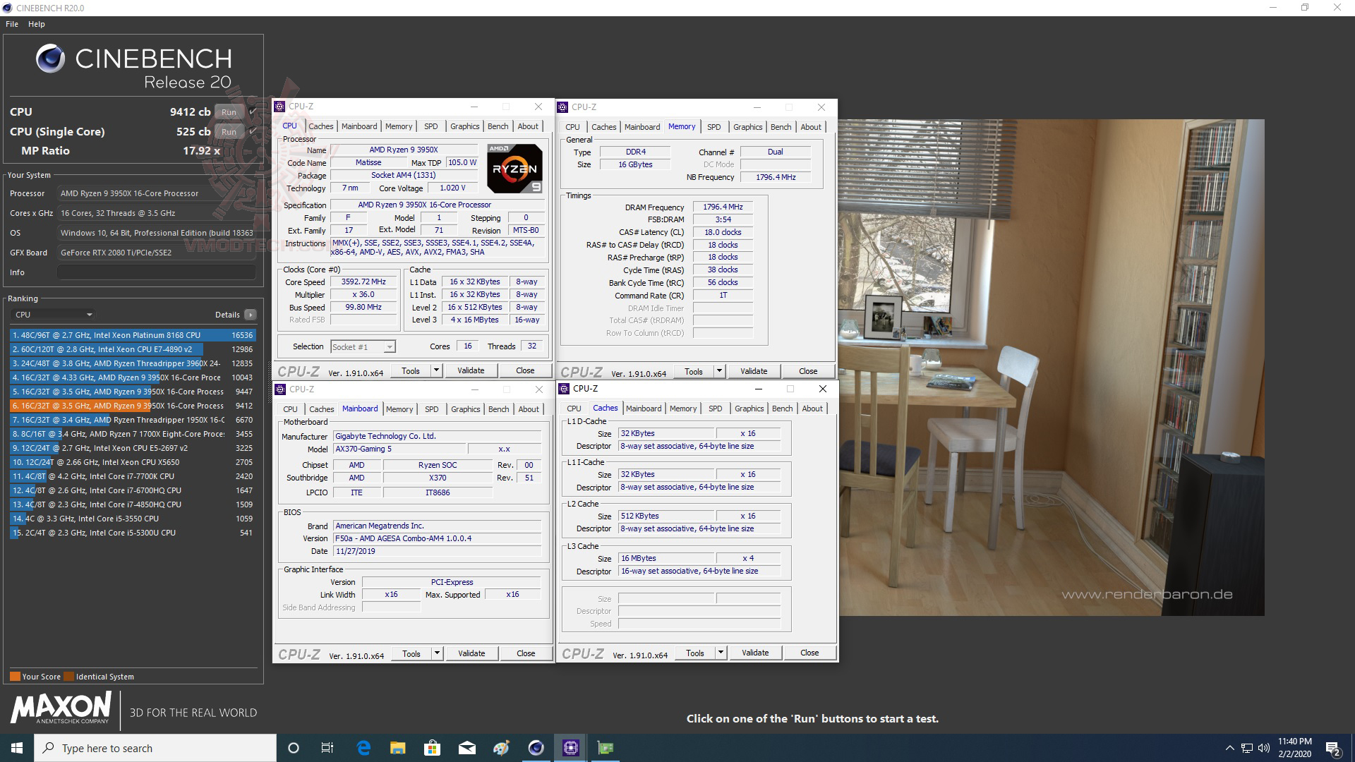Launch Microsoft Edge from the taskbar
Screen dimensions: 1355x762
pyautogui.click(x=363, y=748)
